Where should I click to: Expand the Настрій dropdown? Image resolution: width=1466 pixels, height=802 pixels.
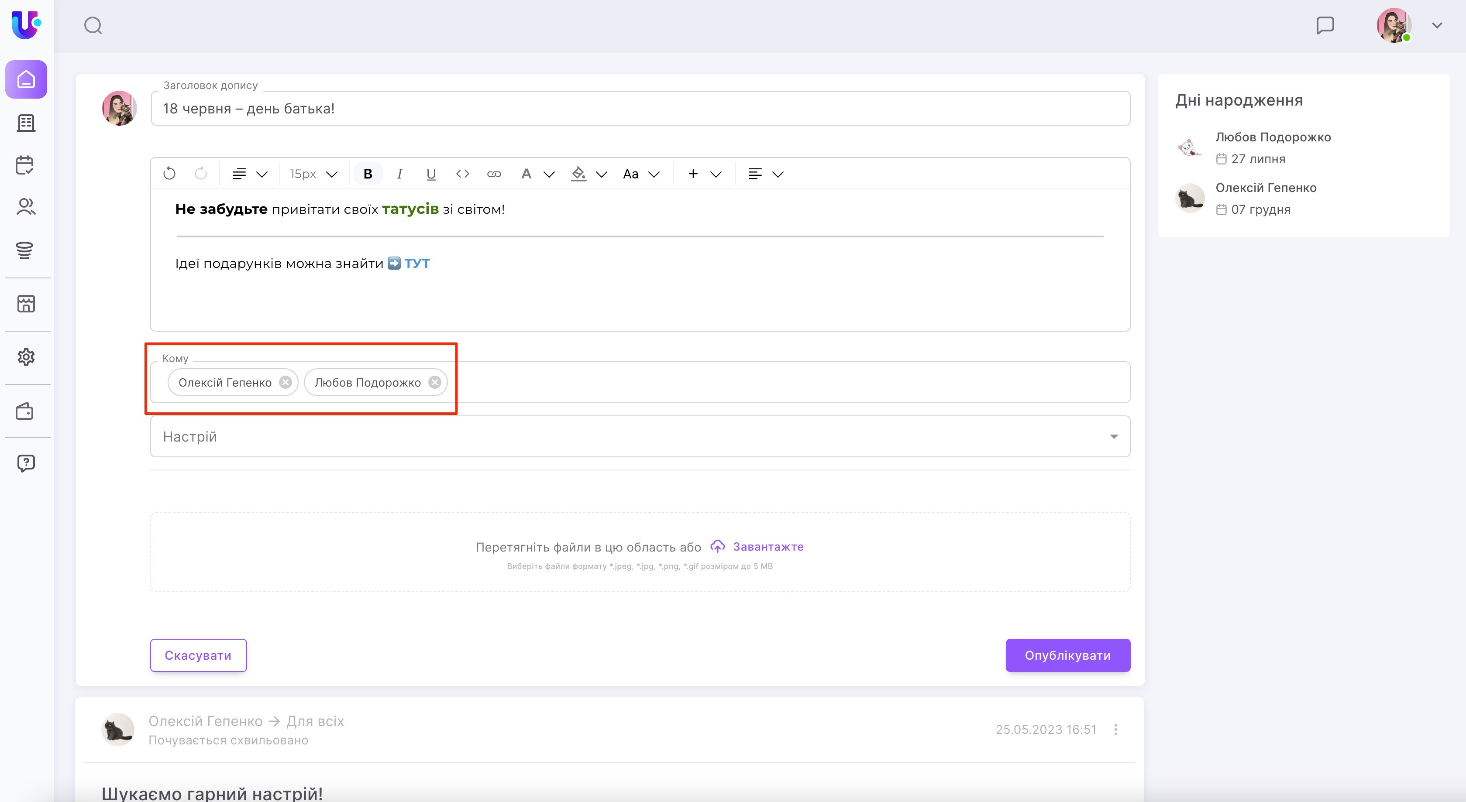[x=1113, y=436]
